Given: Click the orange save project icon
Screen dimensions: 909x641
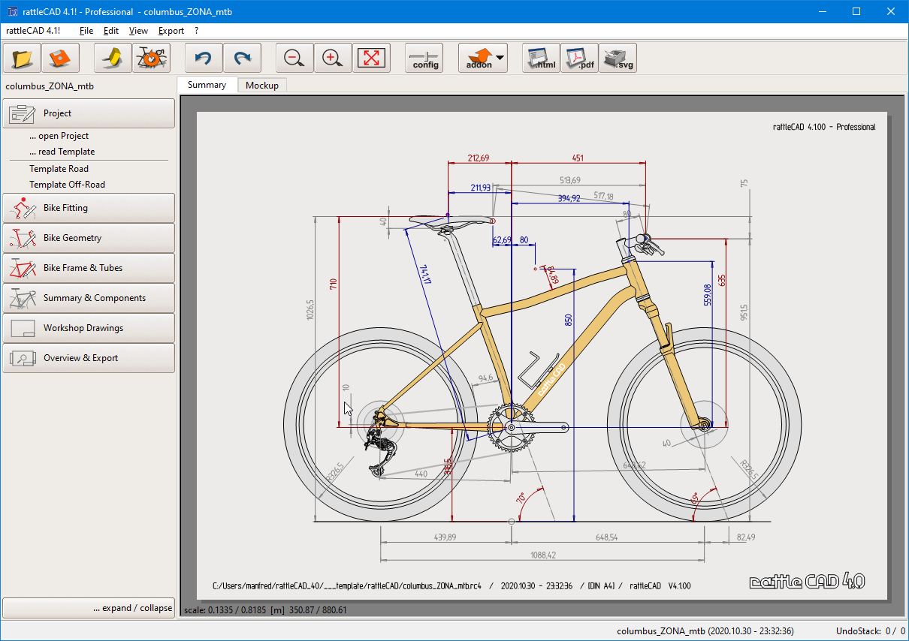Looking at the screenshot, I should [60, 58].
